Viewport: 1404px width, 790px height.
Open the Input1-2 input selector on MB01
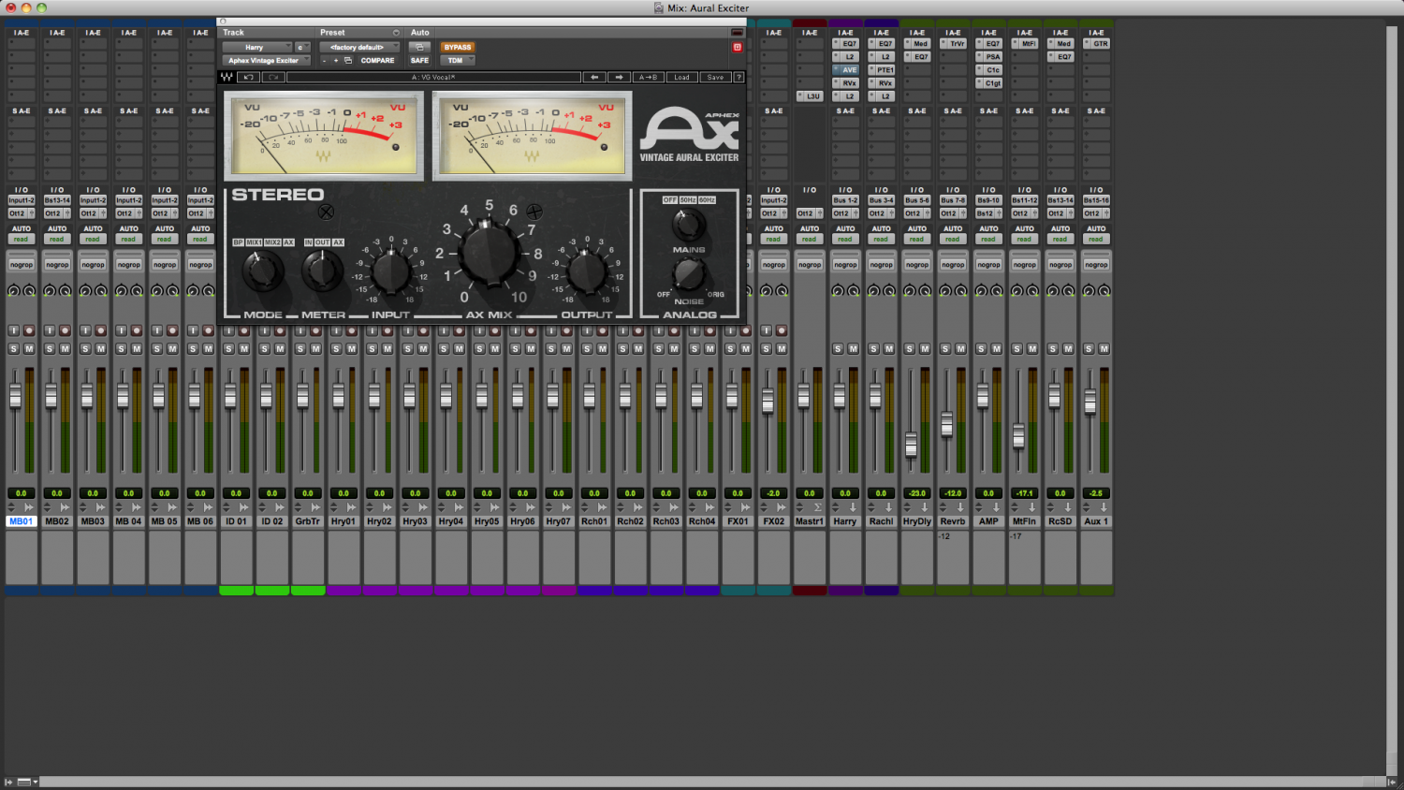point(21,199)
